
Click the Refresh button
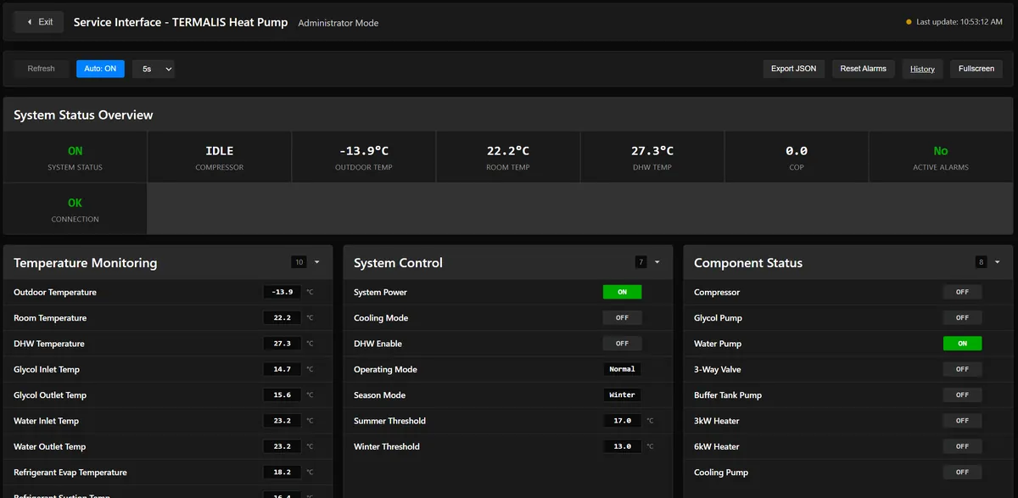click(x=41, y=69)
